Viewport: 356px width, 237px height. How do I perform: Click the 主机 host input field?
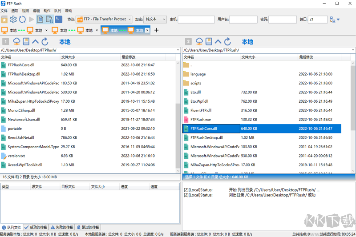tap(196, 19)
